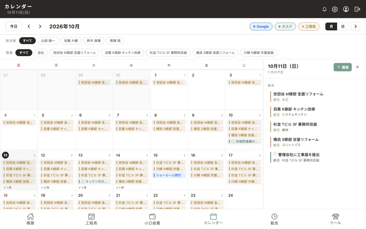This screenshot has width=366, height=229.
Task: Expand +1件 more events on the 13th
Action: (x=83, y=188)
